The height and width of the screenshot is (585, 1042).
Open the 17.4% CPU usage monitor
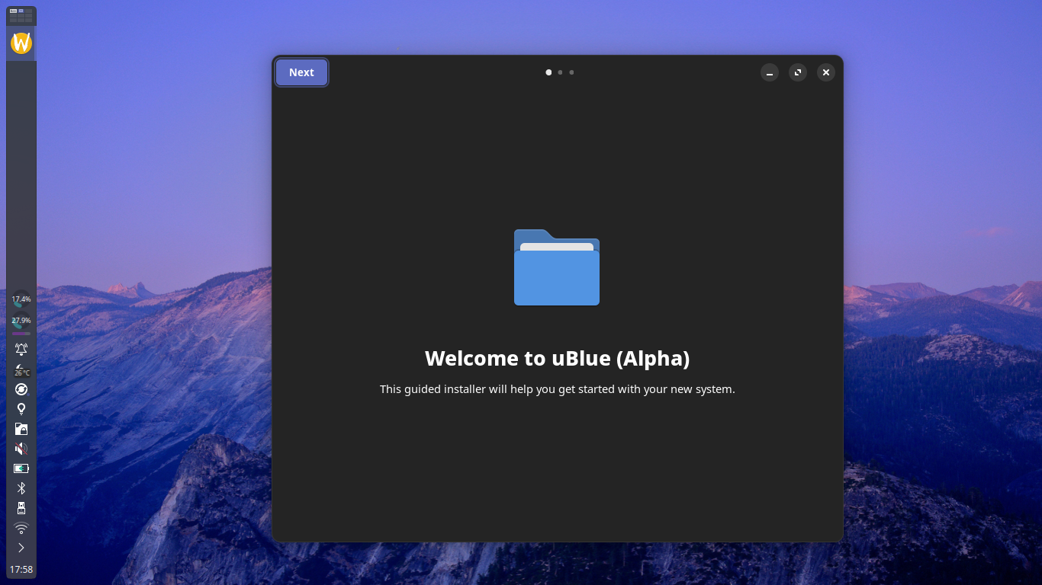21,299
